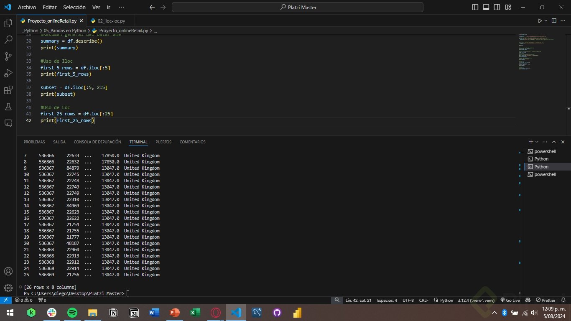
Task: Open the Extensions view
Action: point(8,90)
